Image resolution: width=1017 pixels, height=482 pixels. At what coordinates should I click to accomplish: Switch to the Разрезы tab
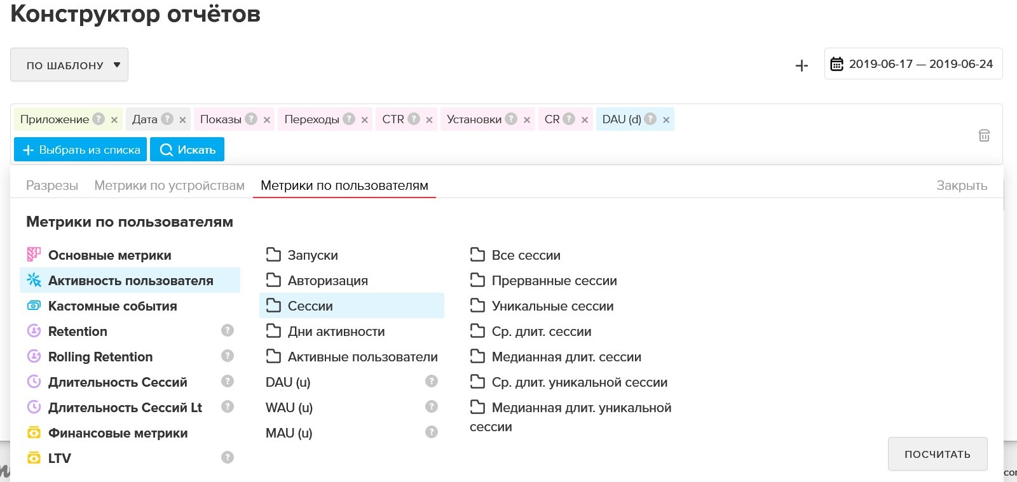52,185
